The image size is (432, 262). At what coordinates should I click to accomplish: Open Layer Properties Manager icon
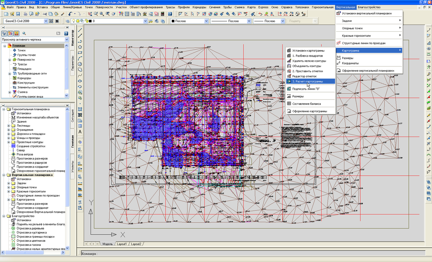coord(68,21)
